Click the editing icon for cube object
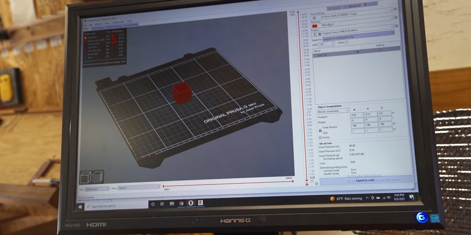The height and width of the screenshot is (235, 471). pyautogui.click(x=380, y=50)
